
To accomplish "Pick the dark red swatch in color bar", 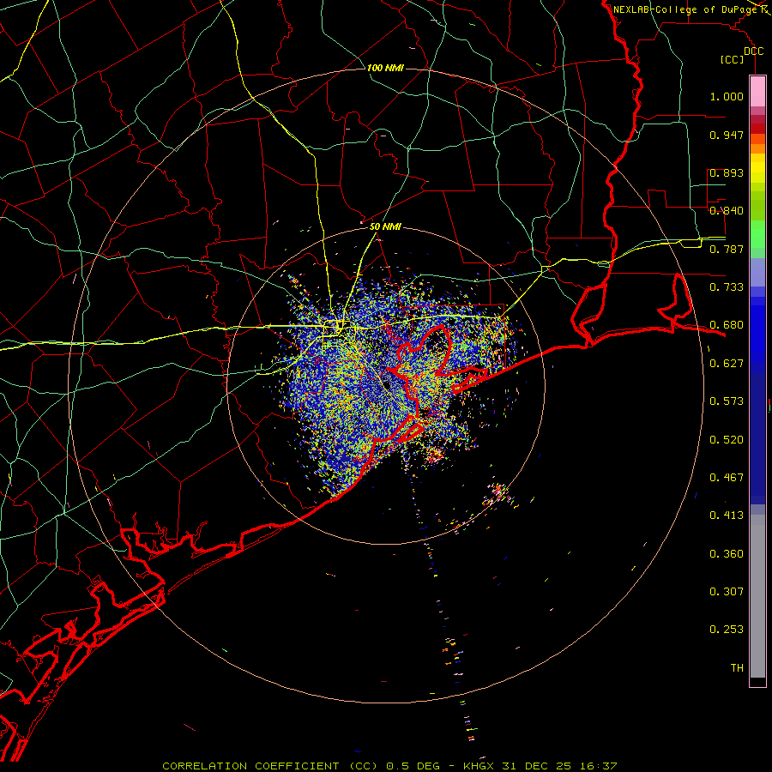I will pyautogui.click(x=757, y=128).
